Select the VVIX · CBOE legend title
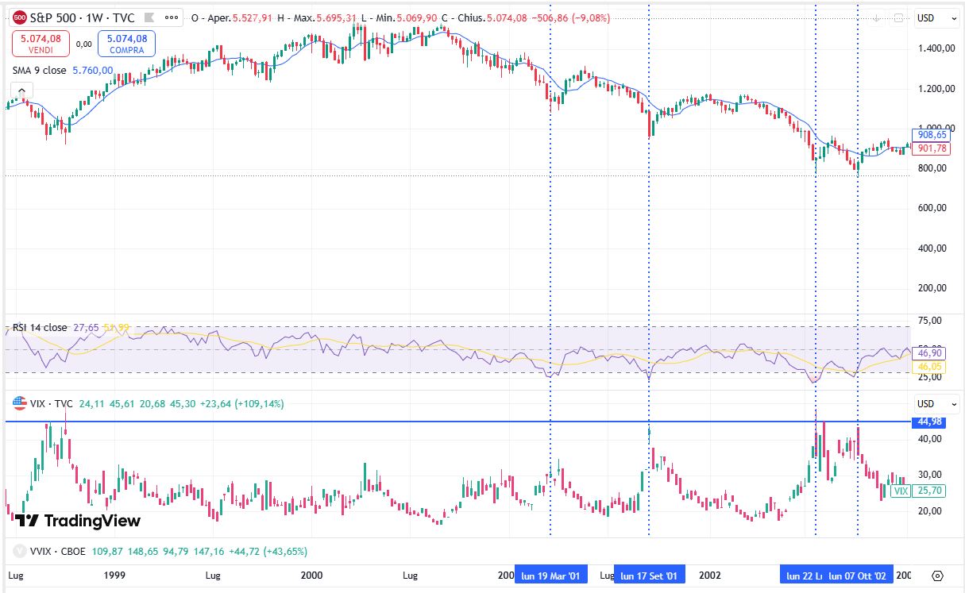 (x=58, y=551)
